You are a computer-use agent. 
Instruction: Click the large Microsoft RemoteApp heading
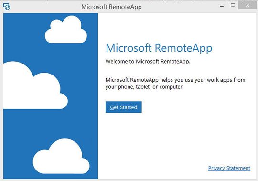159,48
